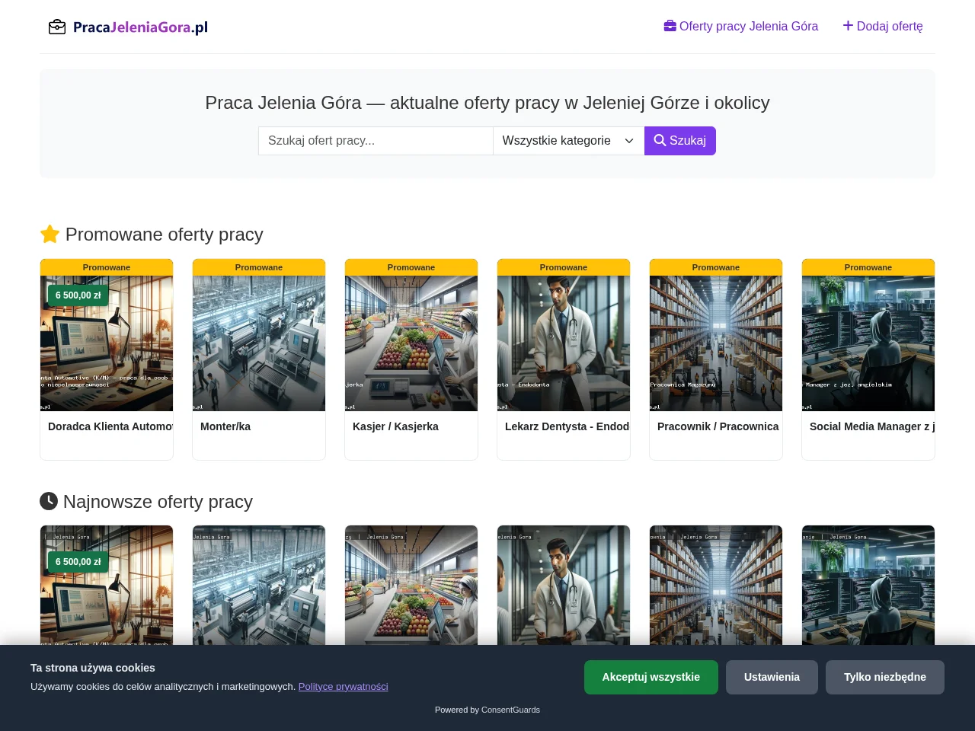Screen dimensions: 975x731
Task: Click the Lekarz Dentysta - Endodonta title
Action: tap(567, 426)
